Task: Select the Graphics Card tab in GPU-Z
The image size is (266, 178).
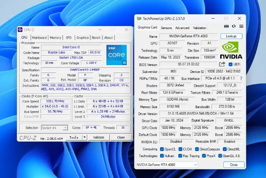Action: 147,27
